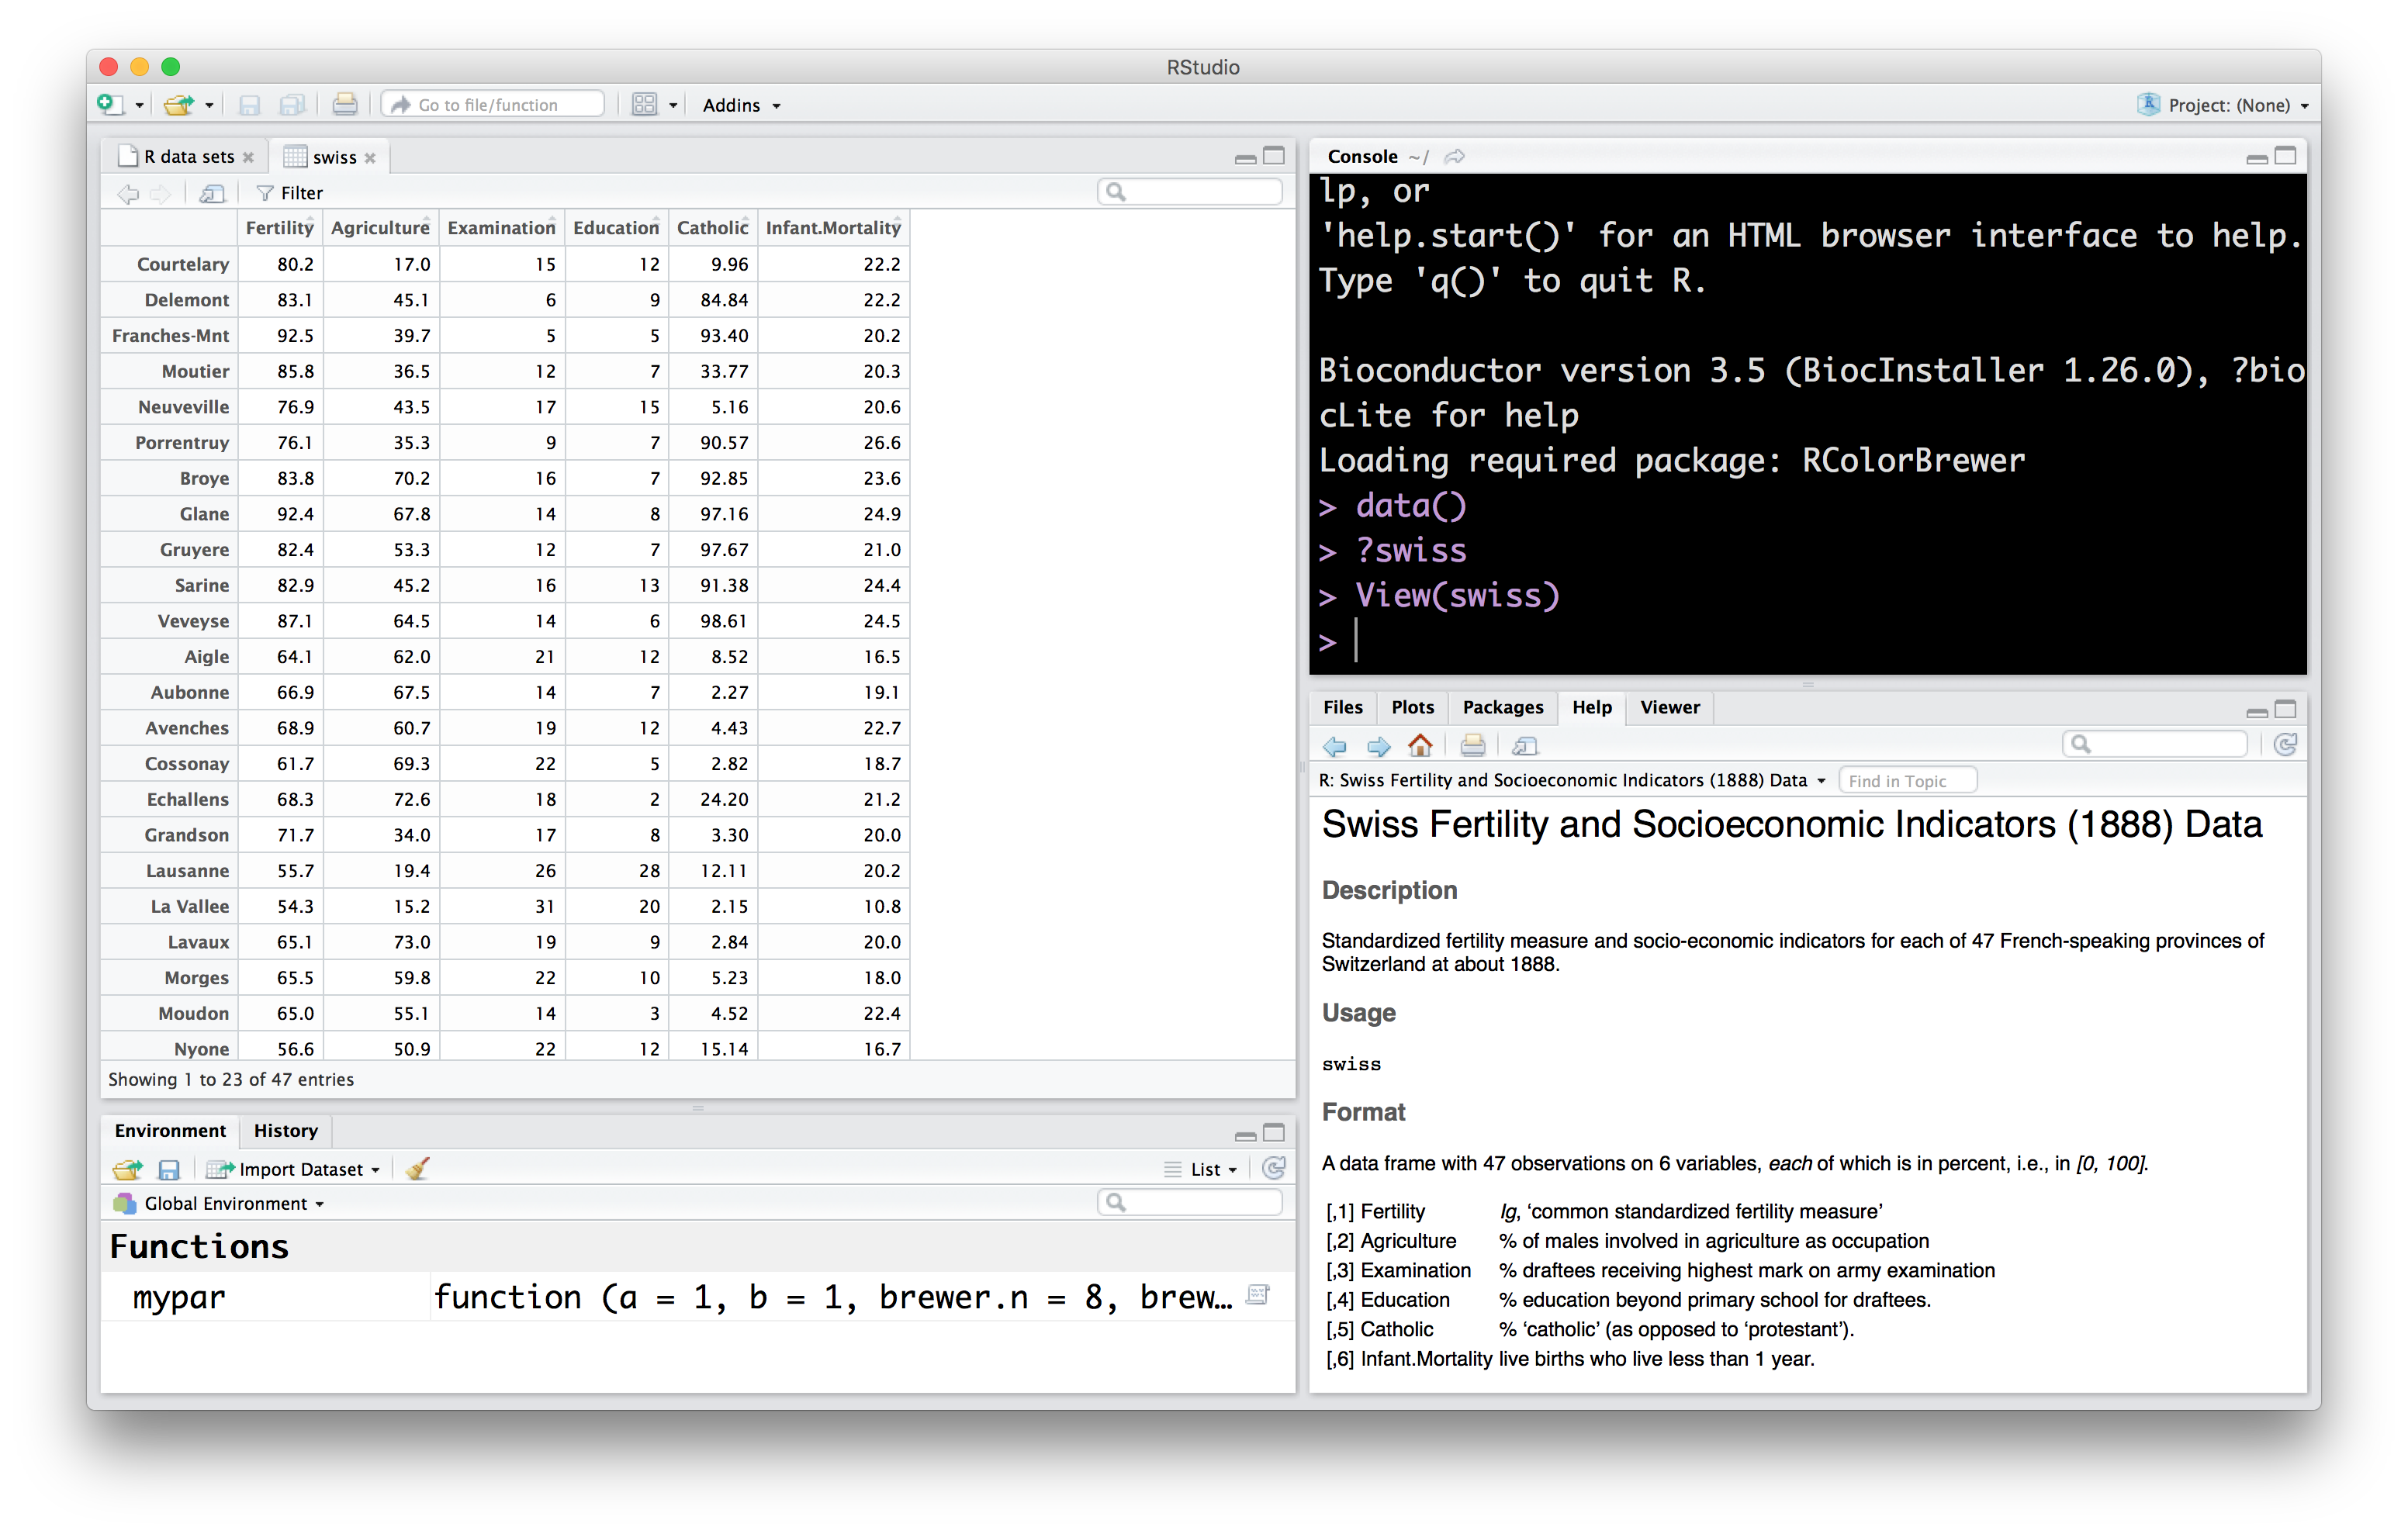Image resolution: width=2408 pixels, height=1534 pixels.
Task: Open the Addins menu
Action: click(x=741, y=105)
